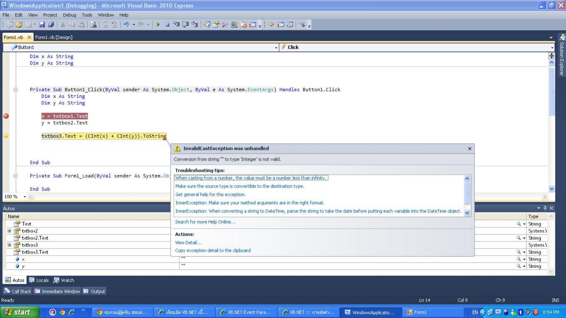566x318 pixels.
Task: Open the visualizer dropdown arrow for y row
Action: pyautogui.click(x=524, y=266)
